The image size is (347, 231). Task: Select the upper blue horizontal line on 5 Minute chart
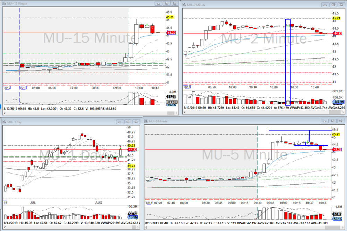pyautogui.click(x=288, y=130)
